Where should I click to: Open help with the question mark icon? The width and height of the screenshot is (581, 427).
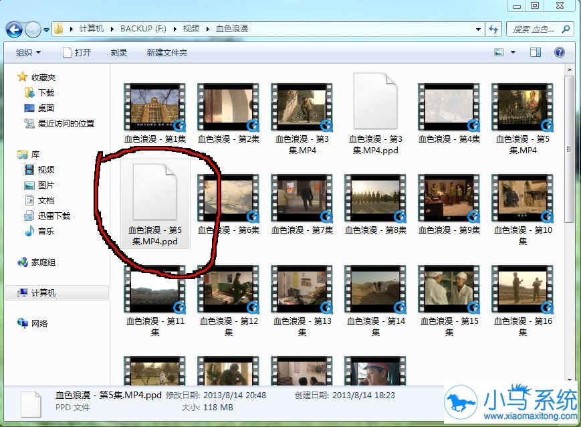(x=560, y=52)
